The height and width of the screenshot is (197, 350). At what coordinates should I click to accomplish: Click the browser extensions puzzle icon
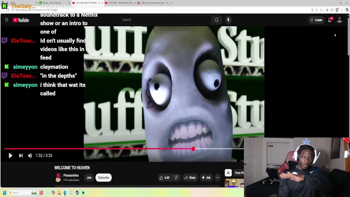click(327, 10)
